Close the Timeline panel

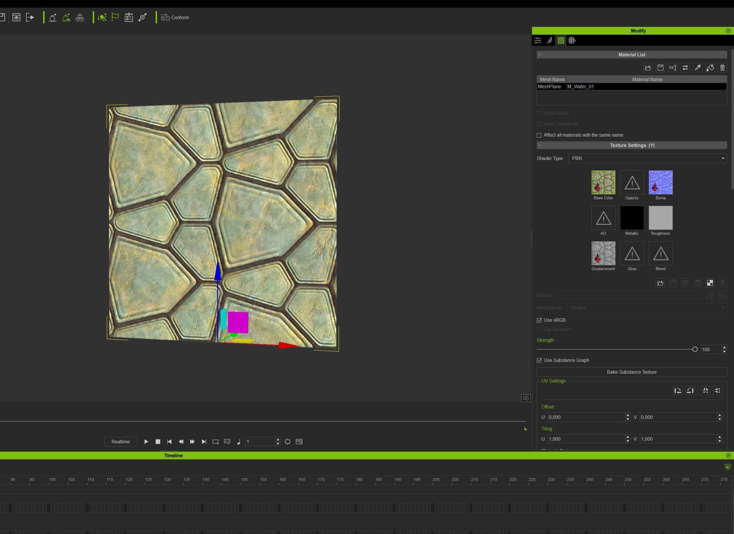click(728, 455)
